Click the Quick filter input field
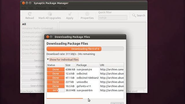Image resolution: width=185 pixels, height=104 pixels. click(x=113, y=18)
